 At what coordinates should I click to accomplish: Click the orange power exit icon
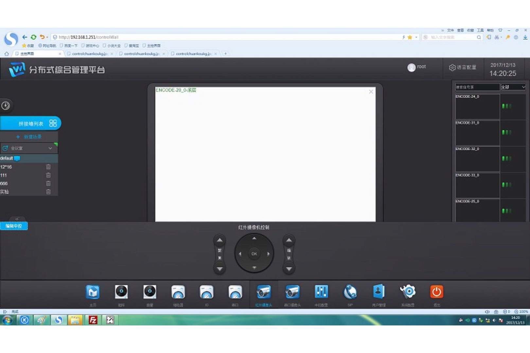(436, 292)
